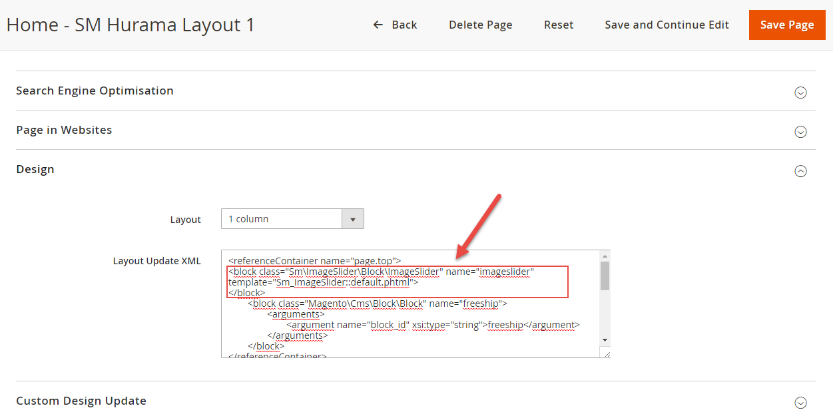Click the Layout dropdown arrow button
Screen dimensions: 833x418
pyautogui.click(x=352, y=219)
